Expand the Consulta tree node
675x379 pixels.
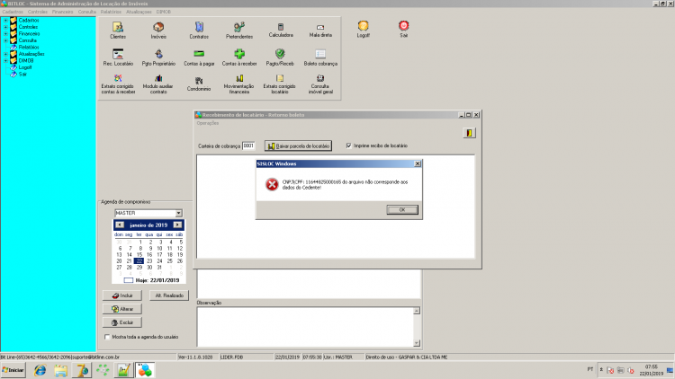click(x=5, y=40)
